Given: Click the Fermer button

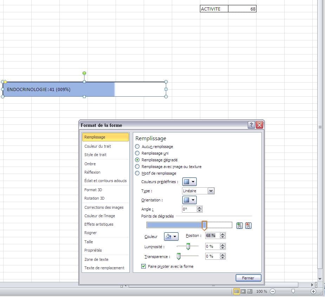Looking at the screenshot, I should (x=248, y=278).
